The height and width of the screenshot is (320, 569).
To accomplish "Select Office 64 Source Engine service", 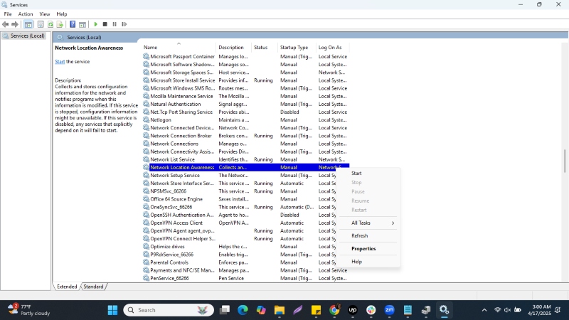I will click(x=176, y=199).
